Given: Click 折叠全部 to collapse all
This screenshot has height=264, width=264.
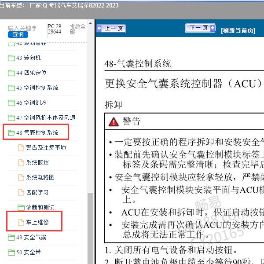Looking at the screenshot, I should pos(77,29).
